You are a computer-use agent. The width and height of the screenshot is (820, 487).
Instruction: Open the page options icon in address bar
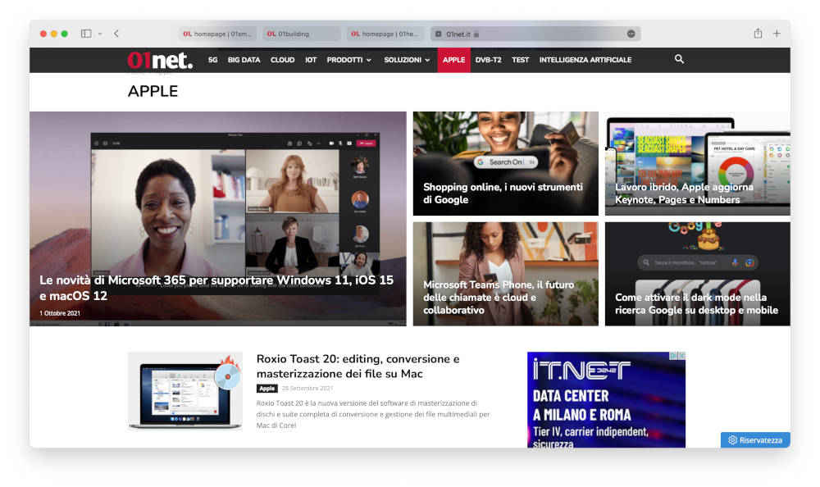pyautogui.click(x=631, y=34)
